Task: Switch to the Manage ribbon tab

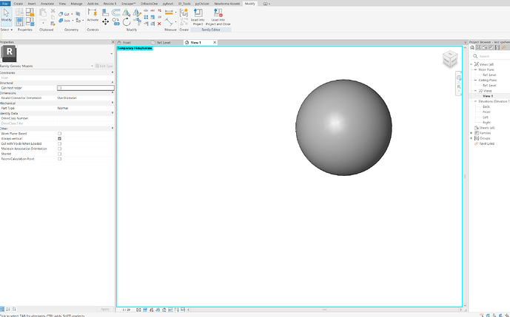Action: click(x=76, y=4)
